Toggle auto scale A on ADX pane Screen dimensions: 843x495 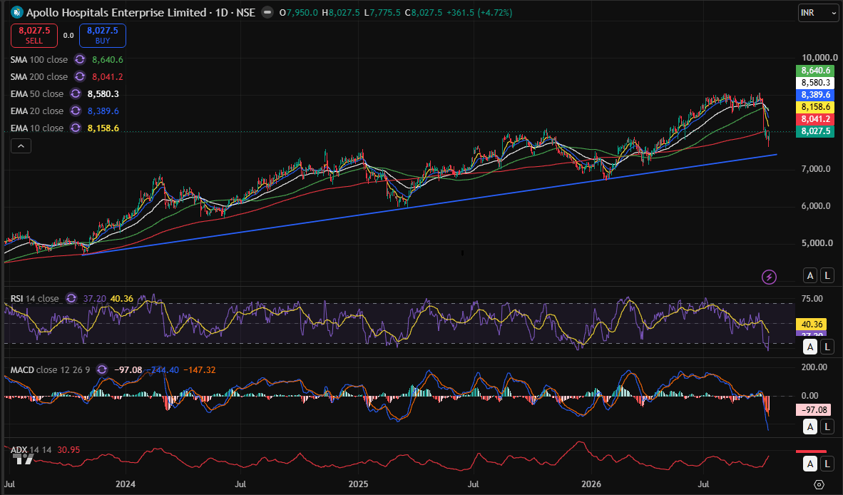coord(810,464)
